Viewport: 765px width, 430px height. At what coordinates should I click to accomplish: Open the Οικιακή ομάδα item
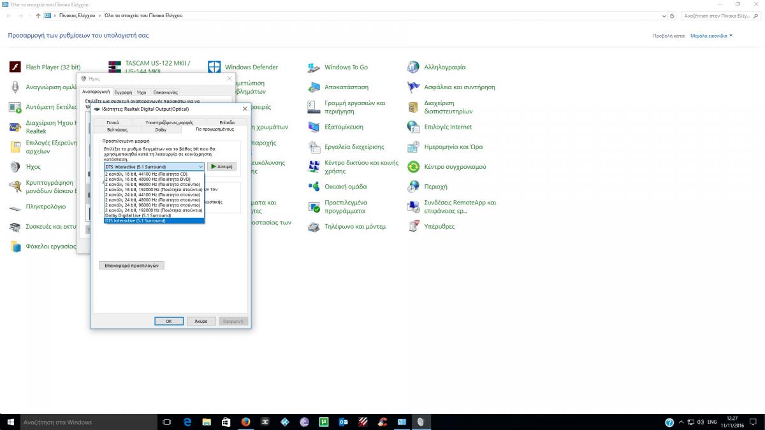pos(337,187)
